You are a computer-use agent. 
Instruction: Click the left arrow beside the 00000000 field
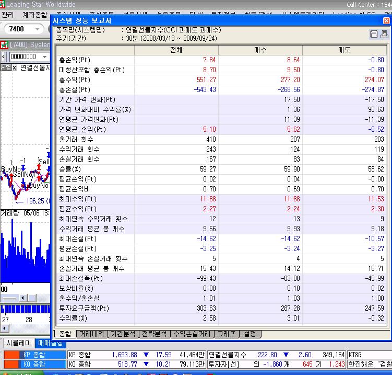pyautogui.click(x=4, y=56)
